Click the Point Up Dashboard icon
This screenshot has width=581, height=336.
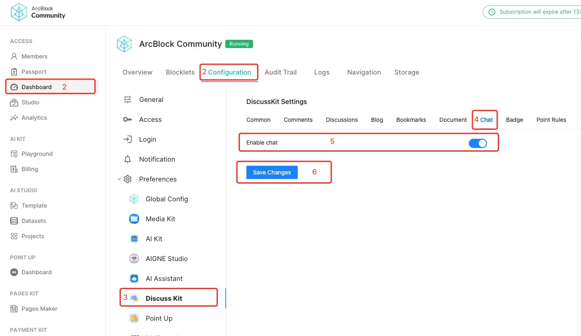pos(14,272)
